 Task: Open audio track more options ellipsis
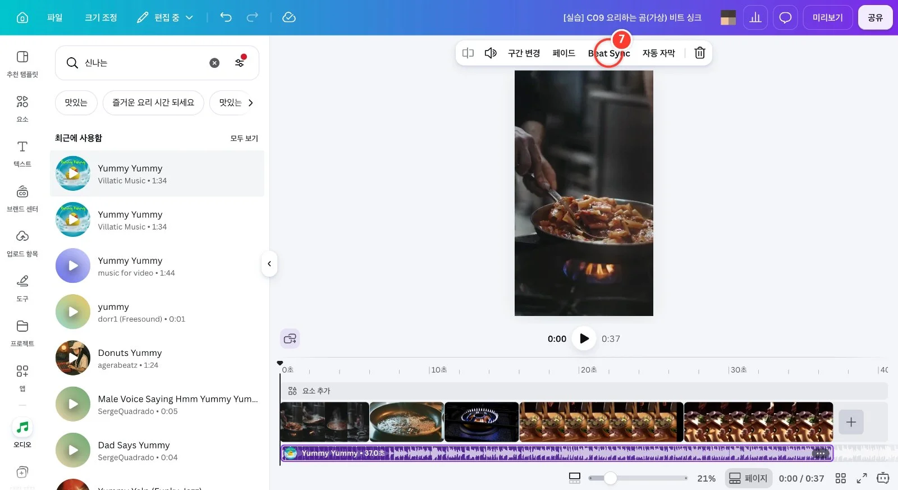point(821,454)
